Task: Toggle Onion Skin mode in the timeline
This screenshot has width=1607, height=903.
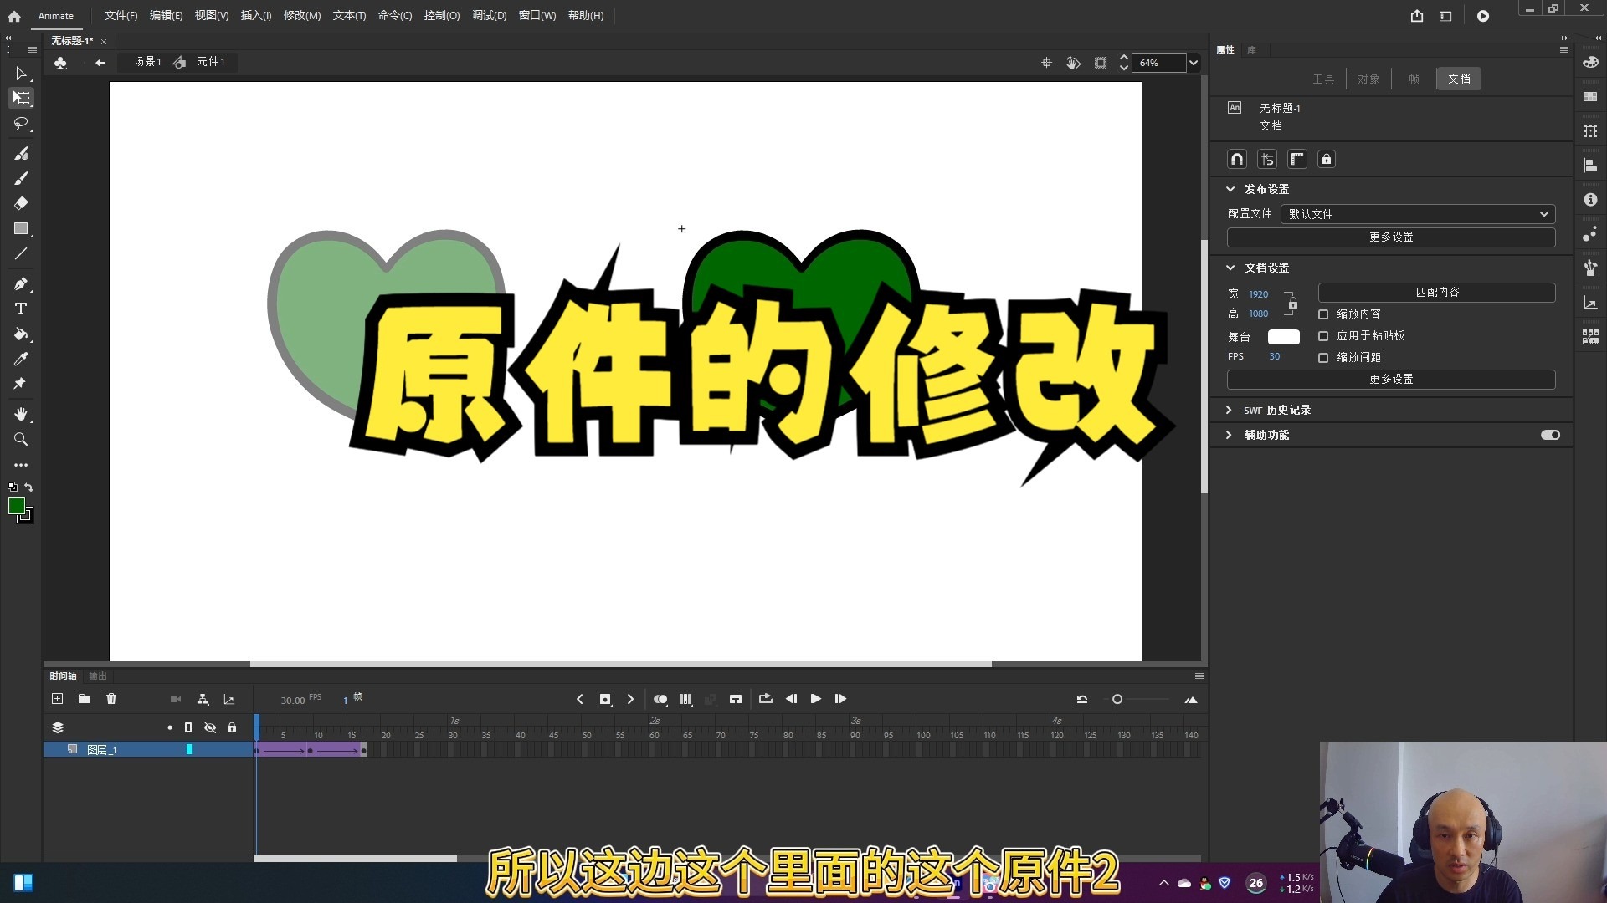Action: click(x=660, y=700)
